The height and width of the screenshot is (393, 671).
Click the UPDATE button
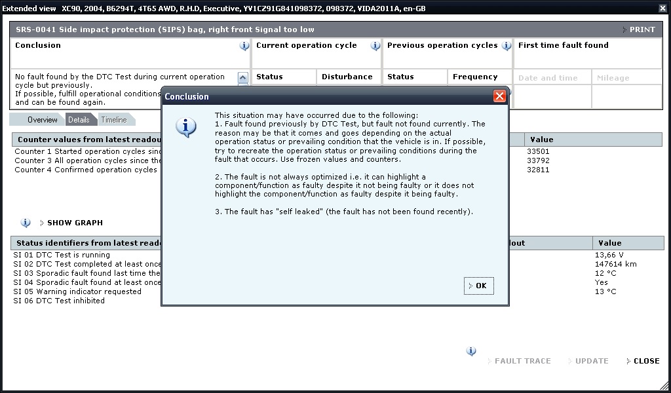click(x=591, y=361)
